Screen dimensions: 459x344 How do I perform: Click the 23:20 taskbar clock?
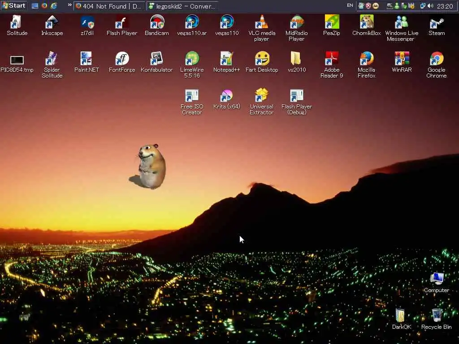(445, 6)
